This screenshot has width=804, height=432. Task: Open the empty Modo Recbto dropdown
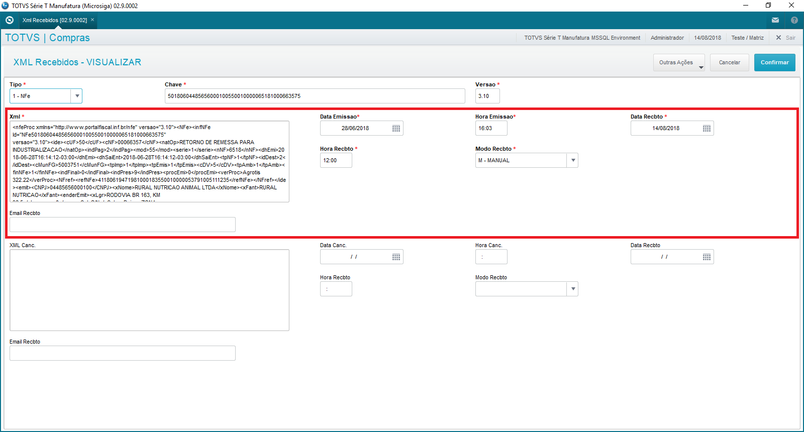[x=572, y=289]
